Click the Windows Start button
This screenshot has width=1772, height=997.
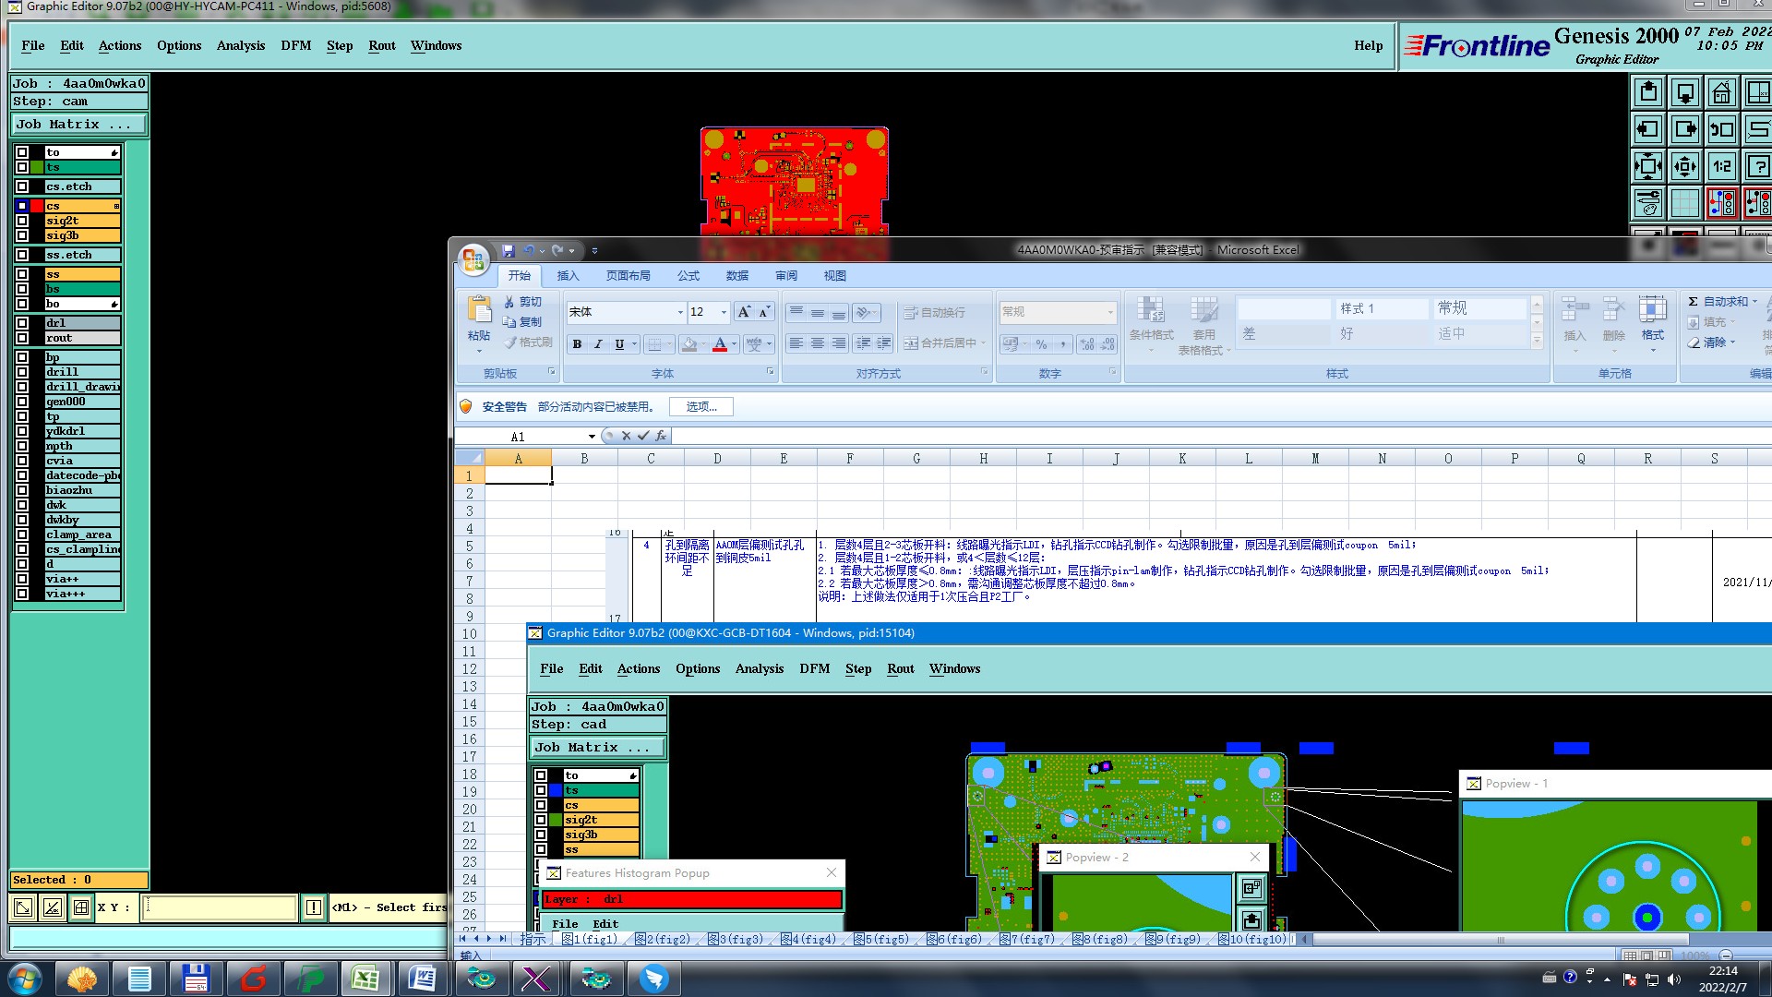click(x=25, y=979)
